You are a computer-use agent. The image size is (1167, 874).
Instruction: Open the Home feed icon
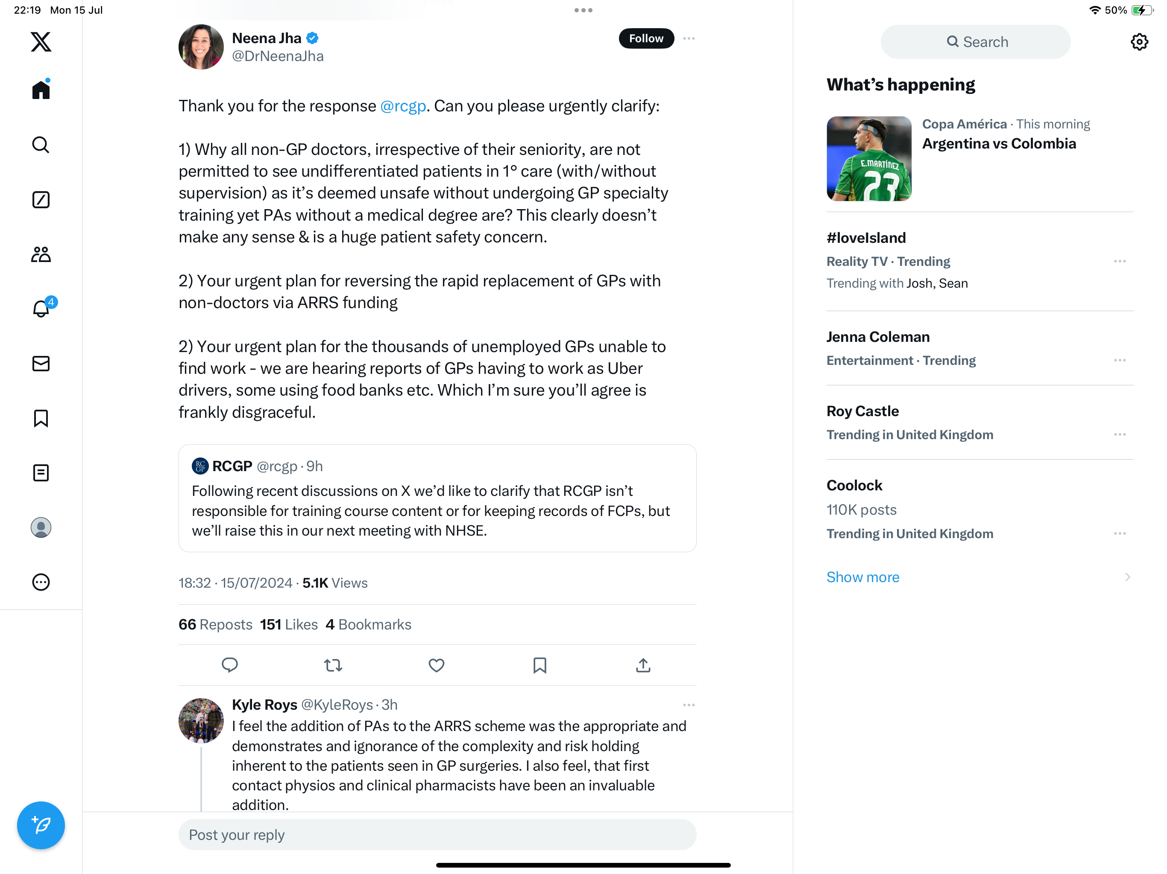coord(41,90)
